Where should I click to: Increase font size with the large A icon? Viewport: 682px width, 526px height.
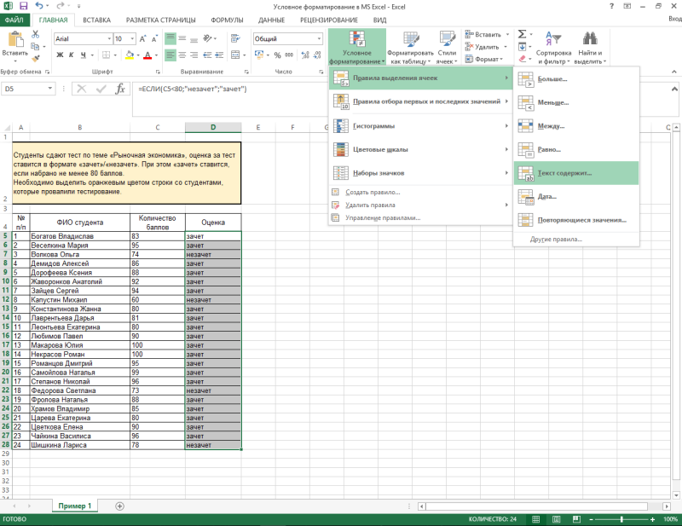point(142,38)
